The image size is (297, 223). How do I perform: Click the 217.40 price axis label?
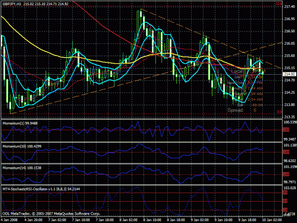[289, 7]
